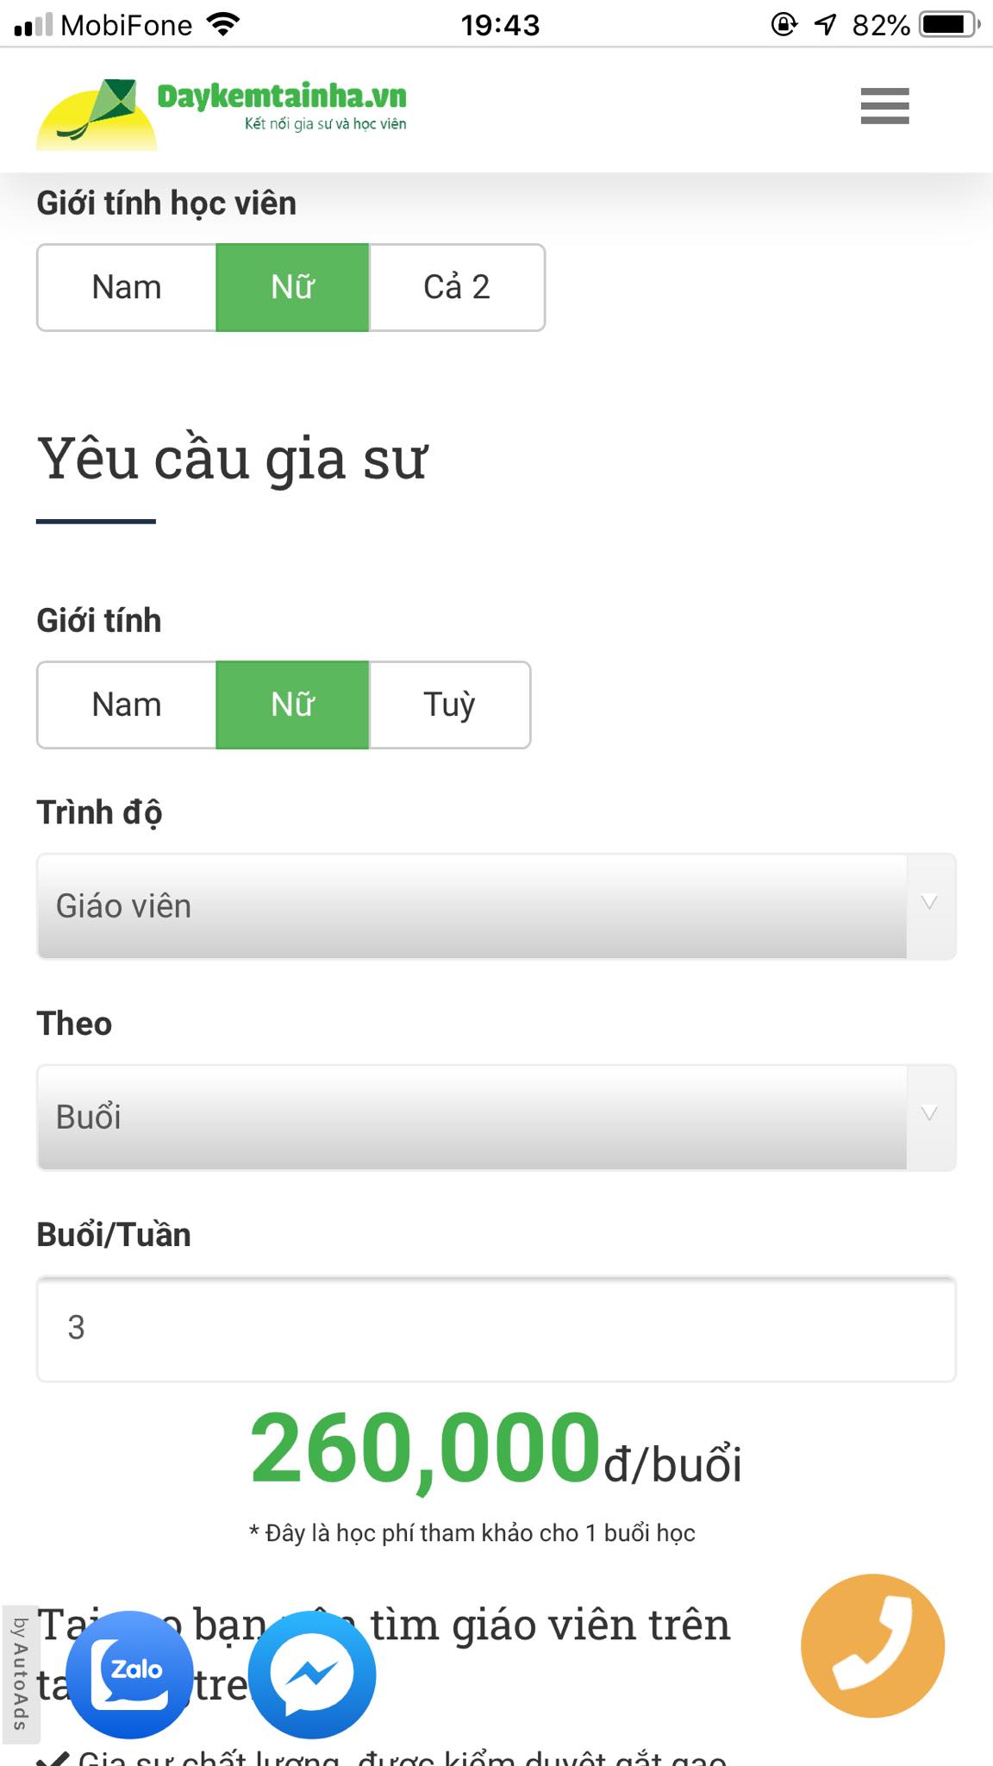
Task: Open Zalo chat bubble
Action: point(130,1674)
